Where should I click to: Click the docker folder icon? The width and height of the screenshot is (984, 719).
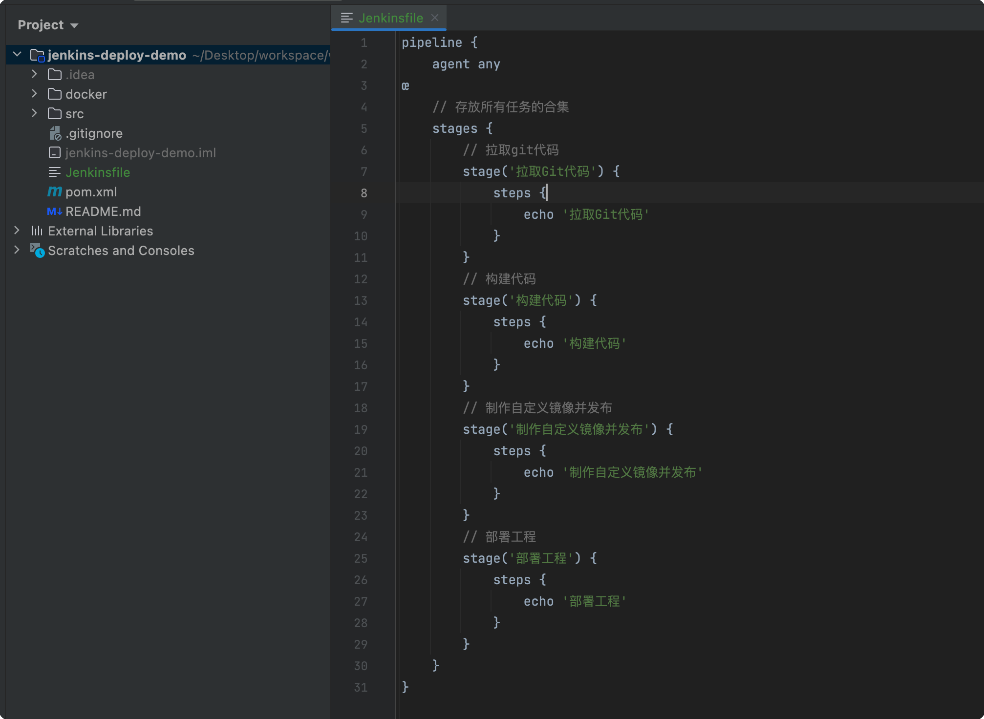[55, 94]
